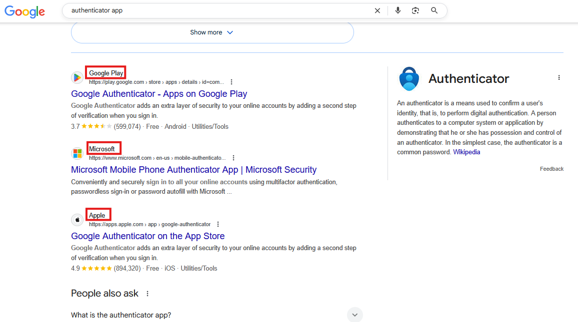Click the Apple favicon
This screenshot has width=578, height=322.
[x=77, y=220]
